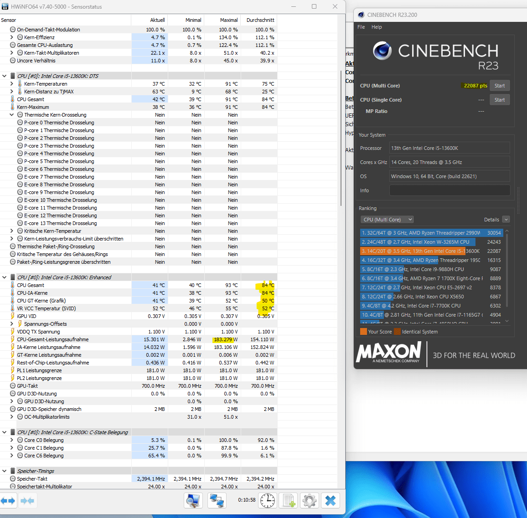Screen dimensions: 527x518
Task: Select the GPU D3D-Speicher dynamisch row
Action: click(x=139, y=409)
